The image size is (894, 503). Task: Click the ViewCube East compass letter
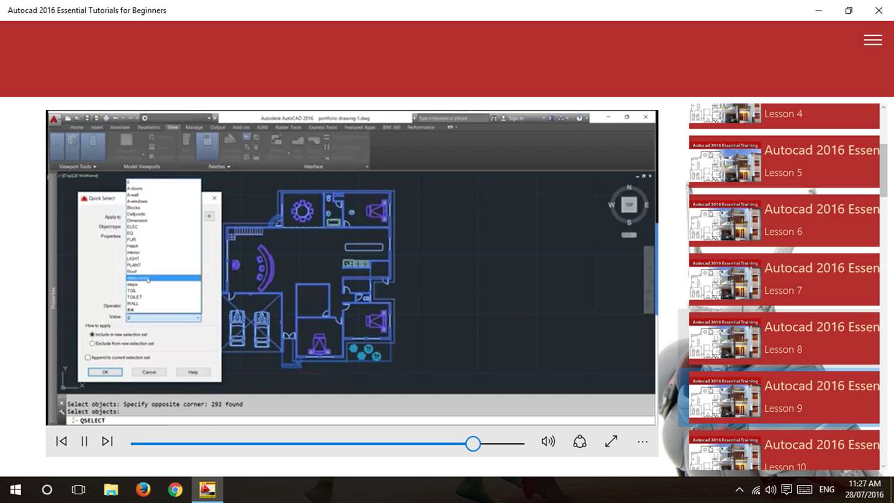click(x=646, y=205)
